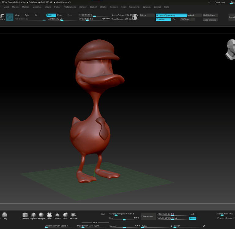The height and width of the screenshot is (229, 235).
Task: Toggle Activate Symmetry
Action: coord(171,15)
